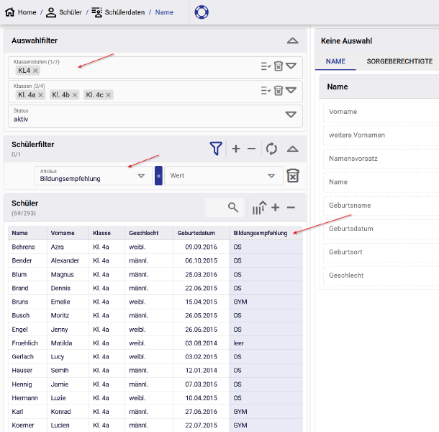Screen dimensions: 439x432
Task: Open column configuration icon in Schüler panel
Action: pos(259,208)
